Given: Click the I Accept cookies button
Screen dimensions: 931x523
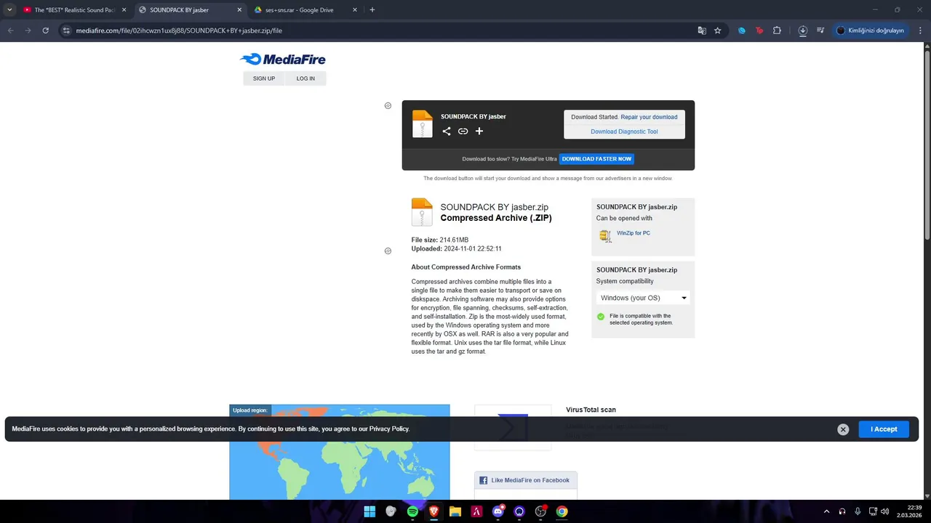Looking at the screenshot, I should (x=884, y=429).
